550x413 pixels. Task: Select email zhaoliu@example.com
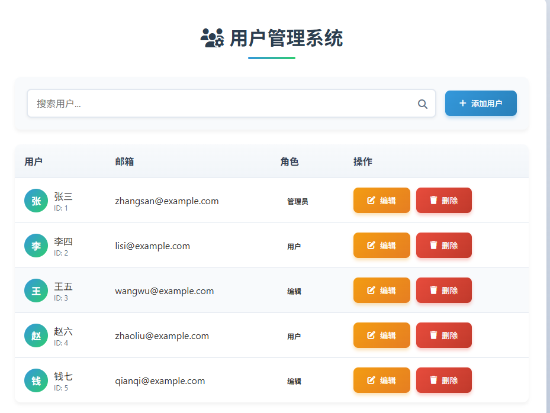point(162,336)
